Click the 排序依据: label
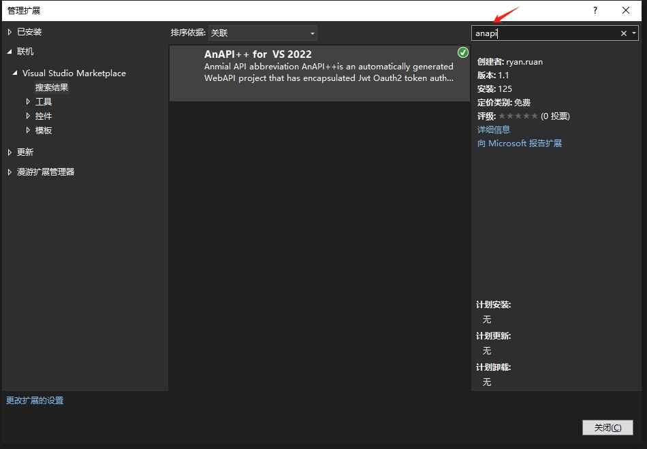Viewport: 647px width, 449px height. click(x=188, y=33)
